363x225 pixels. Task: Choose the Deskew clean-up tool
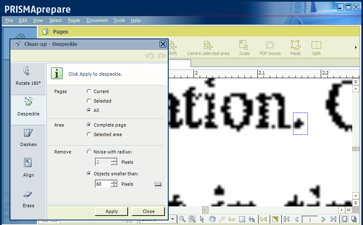tap(28, 137)
